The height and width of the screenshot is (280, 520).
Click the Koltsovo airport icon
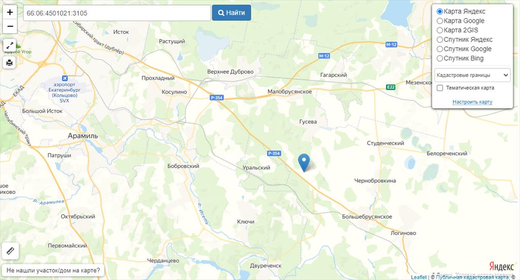64,78
